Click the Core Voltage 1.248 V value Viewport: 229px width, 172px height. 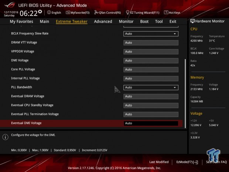213,53
